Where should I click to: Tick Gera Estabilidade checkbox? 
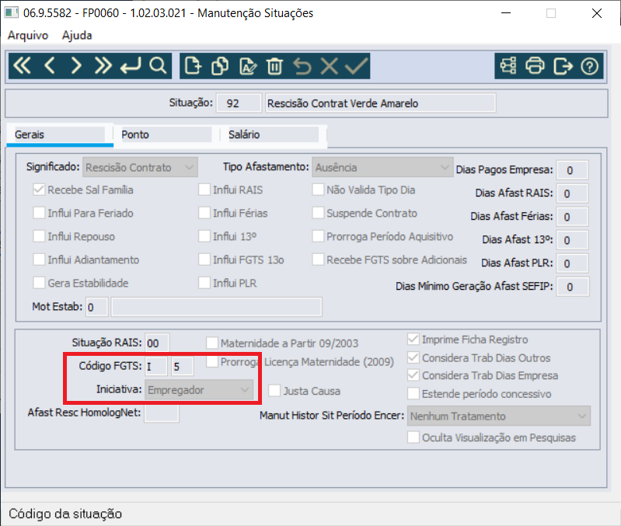[39, 283]
